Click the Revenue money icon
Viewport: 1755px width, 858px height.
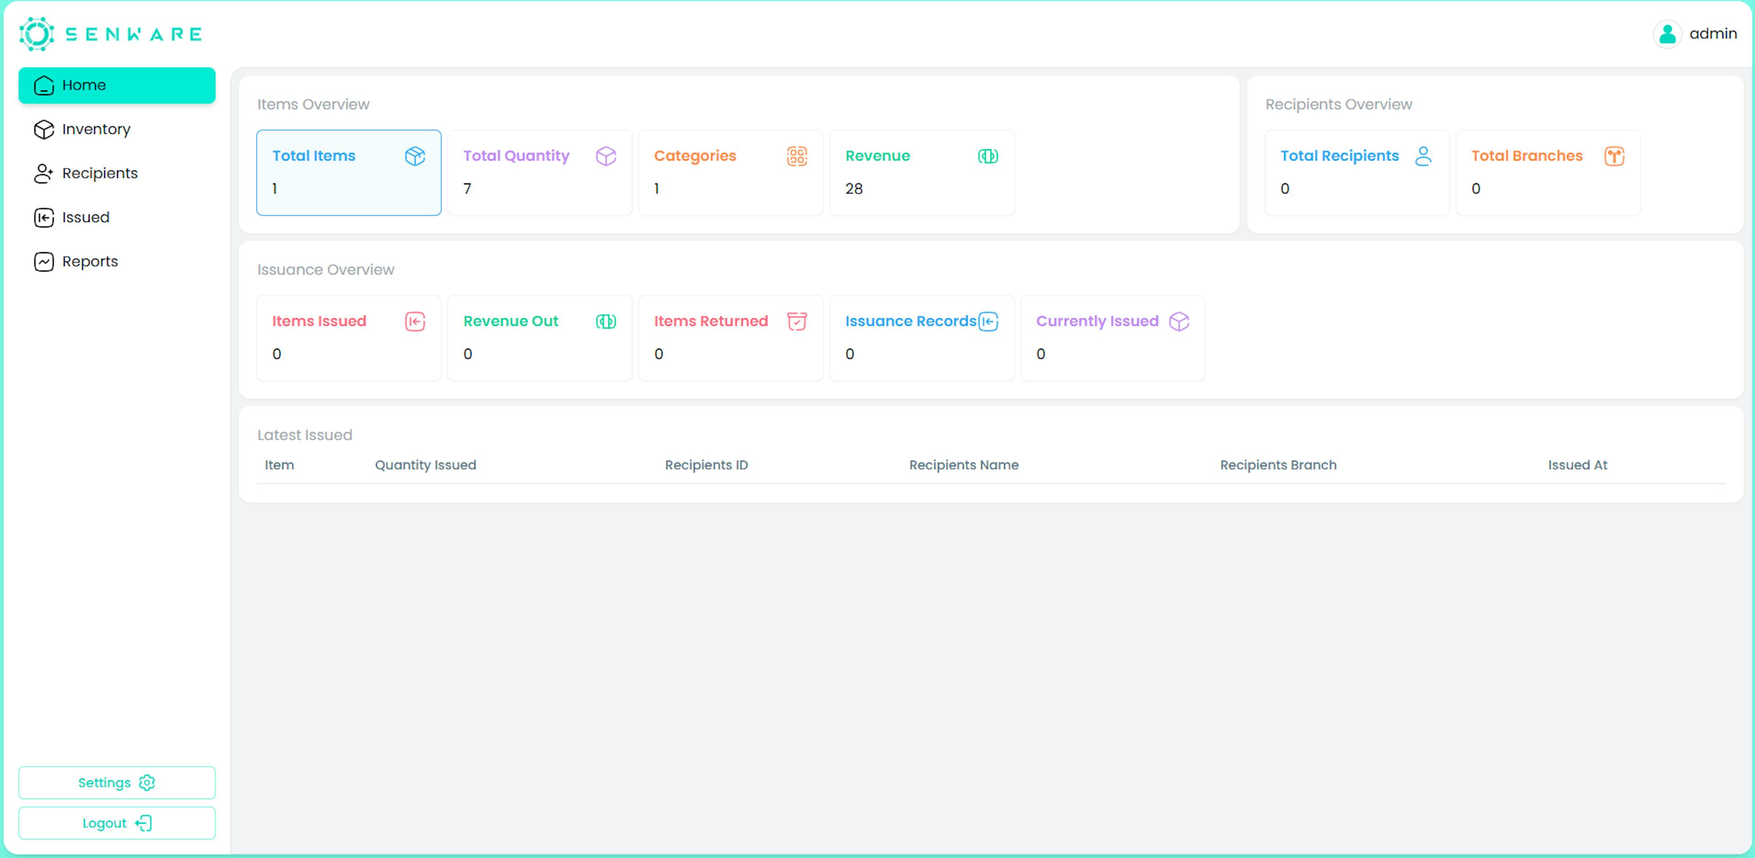(x=988, y=156)
